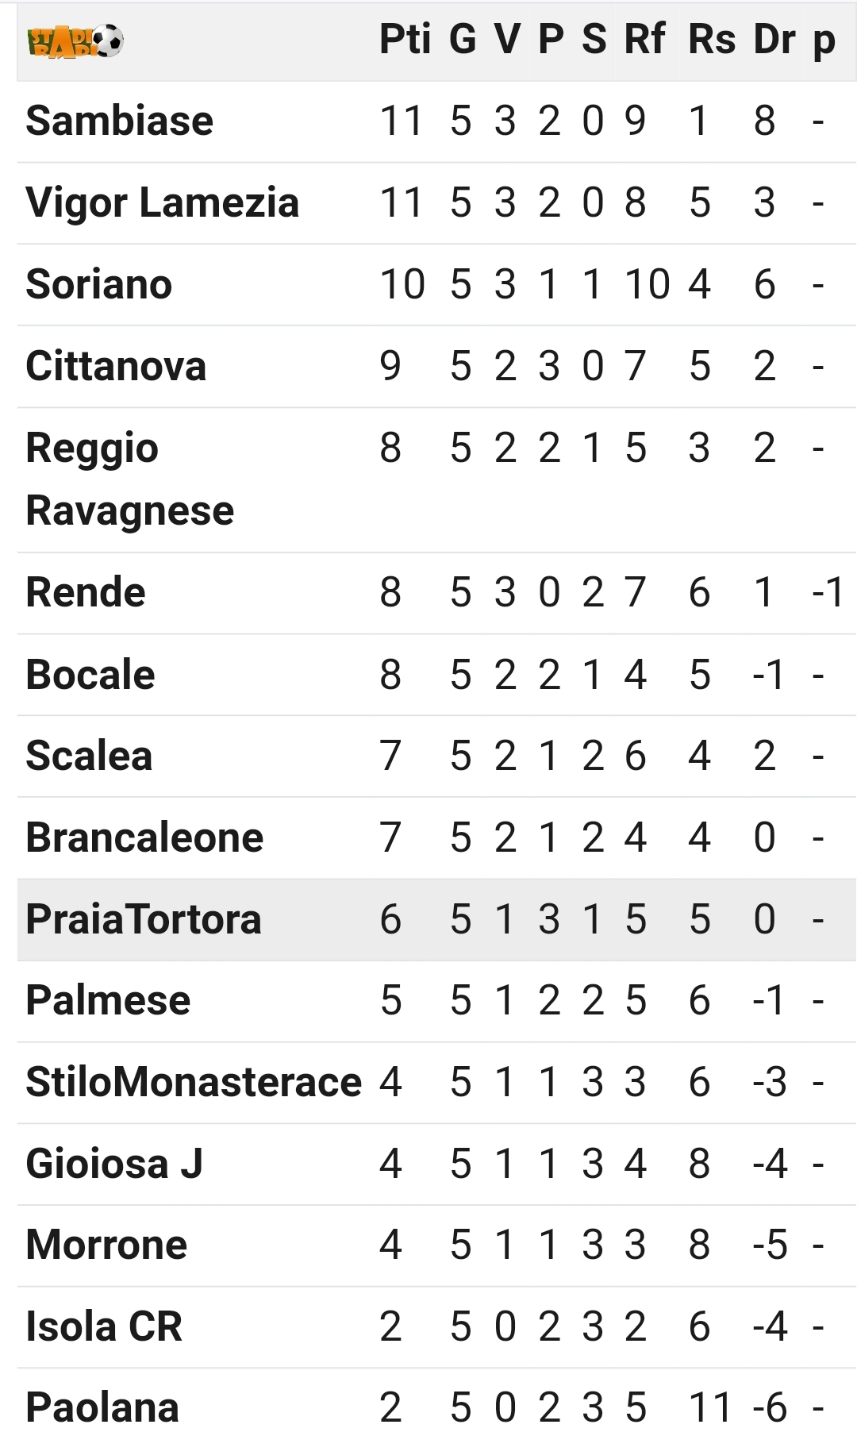Open Soriano team entry
857x1432 pixels.
coord(98,284)
